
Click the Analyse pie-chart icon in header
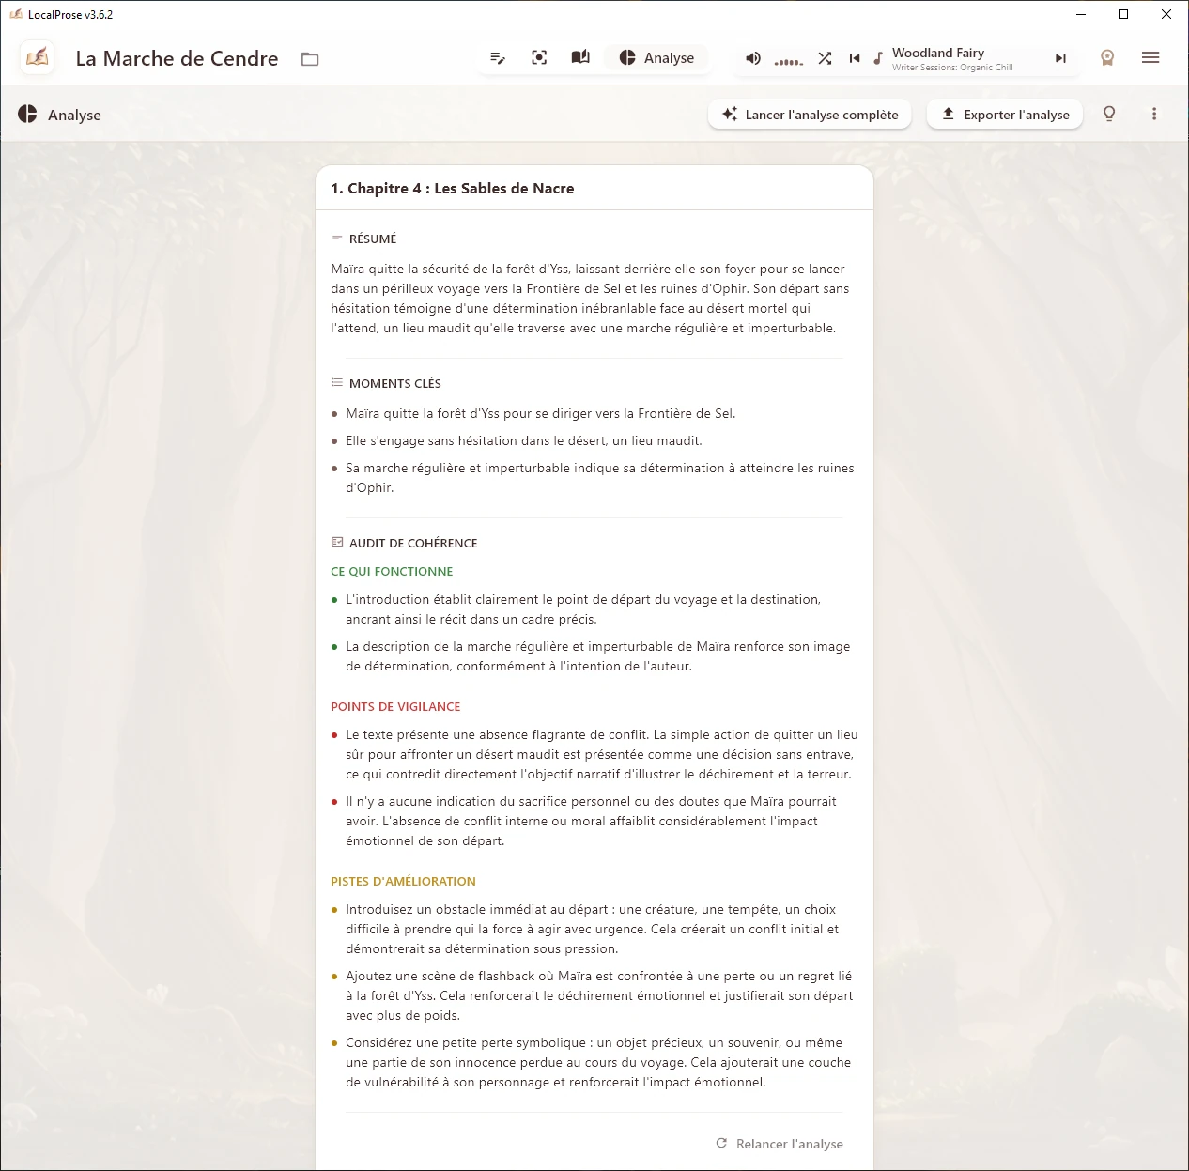(27, 114)
